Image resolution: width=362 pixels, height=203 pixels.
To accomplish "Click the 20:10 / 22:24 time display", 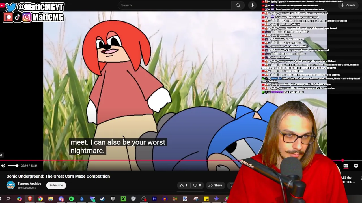I will (x=29, y=166).
